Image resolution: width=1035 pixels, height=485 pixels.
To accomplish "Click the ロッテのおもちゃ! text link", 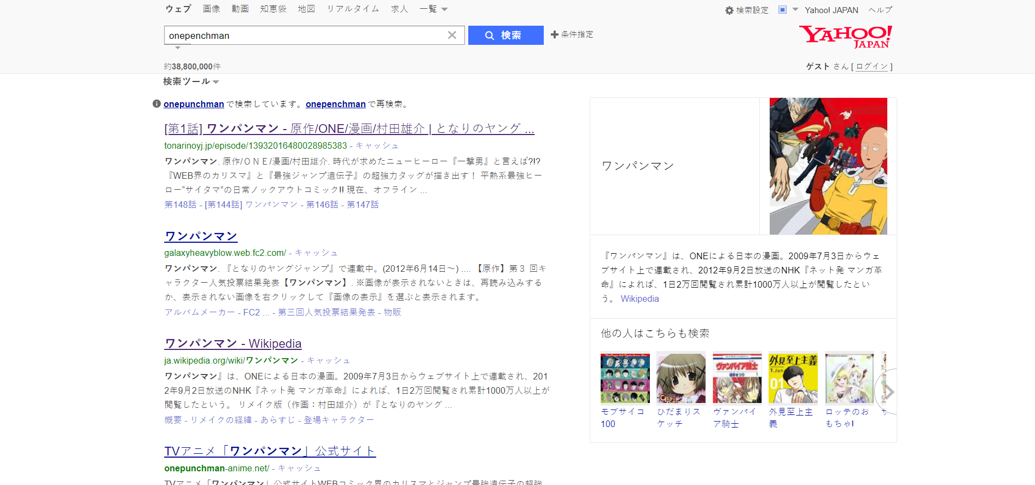I will tap(847, 418).
